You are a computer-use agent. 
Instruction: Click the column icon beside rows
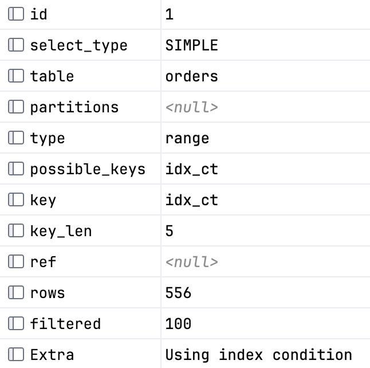pos(16,293)
